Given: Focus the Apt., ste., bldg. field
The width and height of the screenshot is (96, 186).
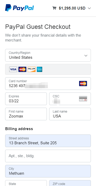Looking at the screenshot, I should (x=48, y=156).
